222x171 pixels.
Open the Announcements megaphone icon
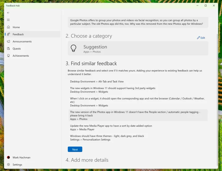point(9,42)
